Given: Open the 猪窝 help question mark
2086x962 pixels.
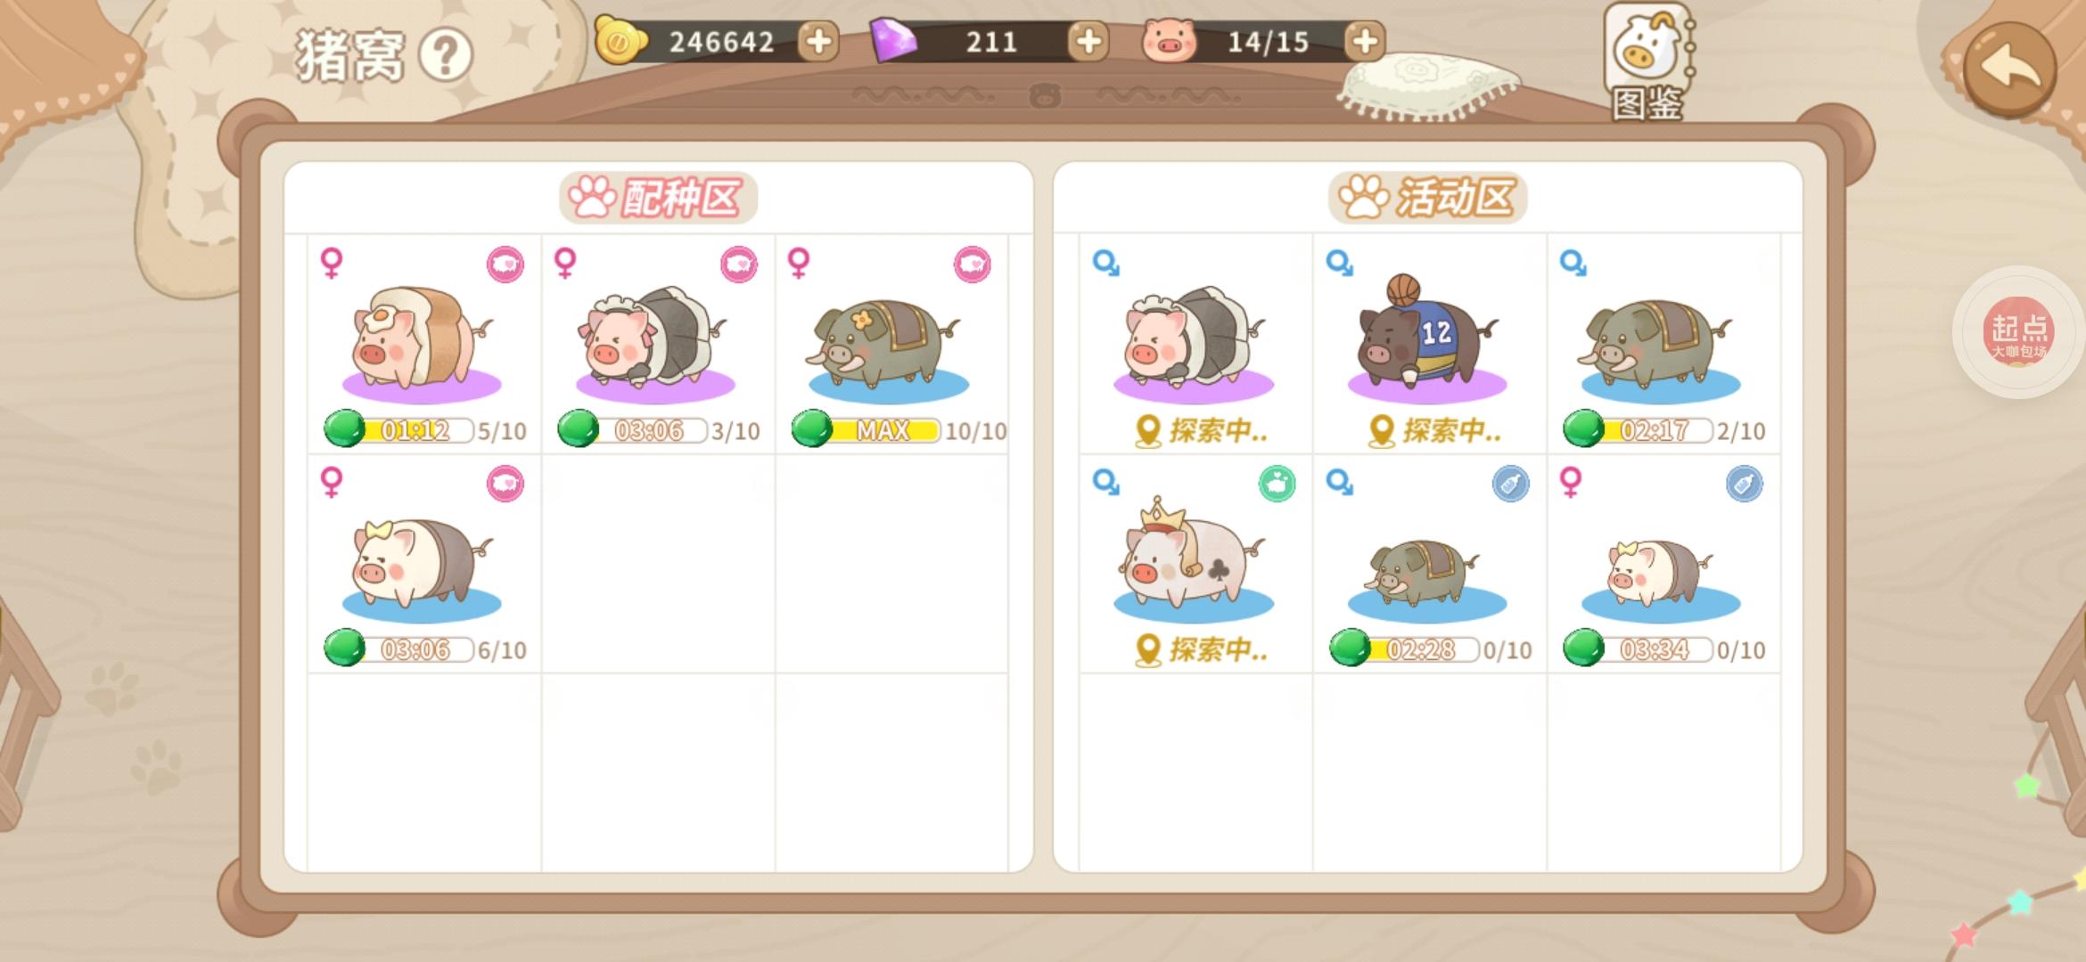Looking at the screenshot, I should [x=446, y=55].
